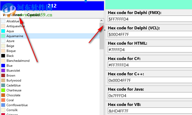This screenshot has height=115, width=192.
Task: Select Aliceblue in the color list
Action: (x=50, y=21)
